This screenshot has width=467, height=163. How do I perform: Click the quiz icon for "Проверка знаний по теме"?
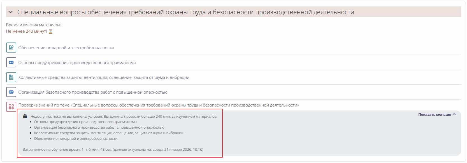(x=11, y=107)
